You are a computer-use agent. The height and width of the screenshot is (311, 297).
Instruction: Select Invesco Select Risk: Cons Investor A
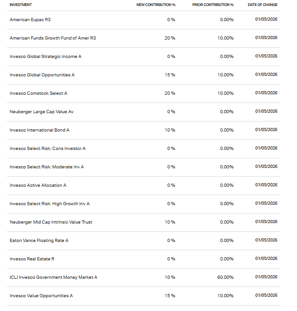click(x=47, y=148)
